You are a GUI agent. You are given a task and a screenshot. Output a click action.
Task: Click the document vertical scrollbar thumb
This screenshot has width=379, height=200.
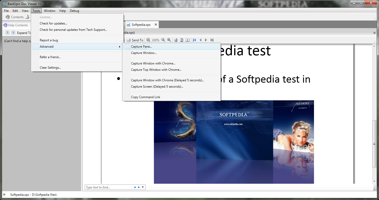pyautogui.click(x=375, y=144)
